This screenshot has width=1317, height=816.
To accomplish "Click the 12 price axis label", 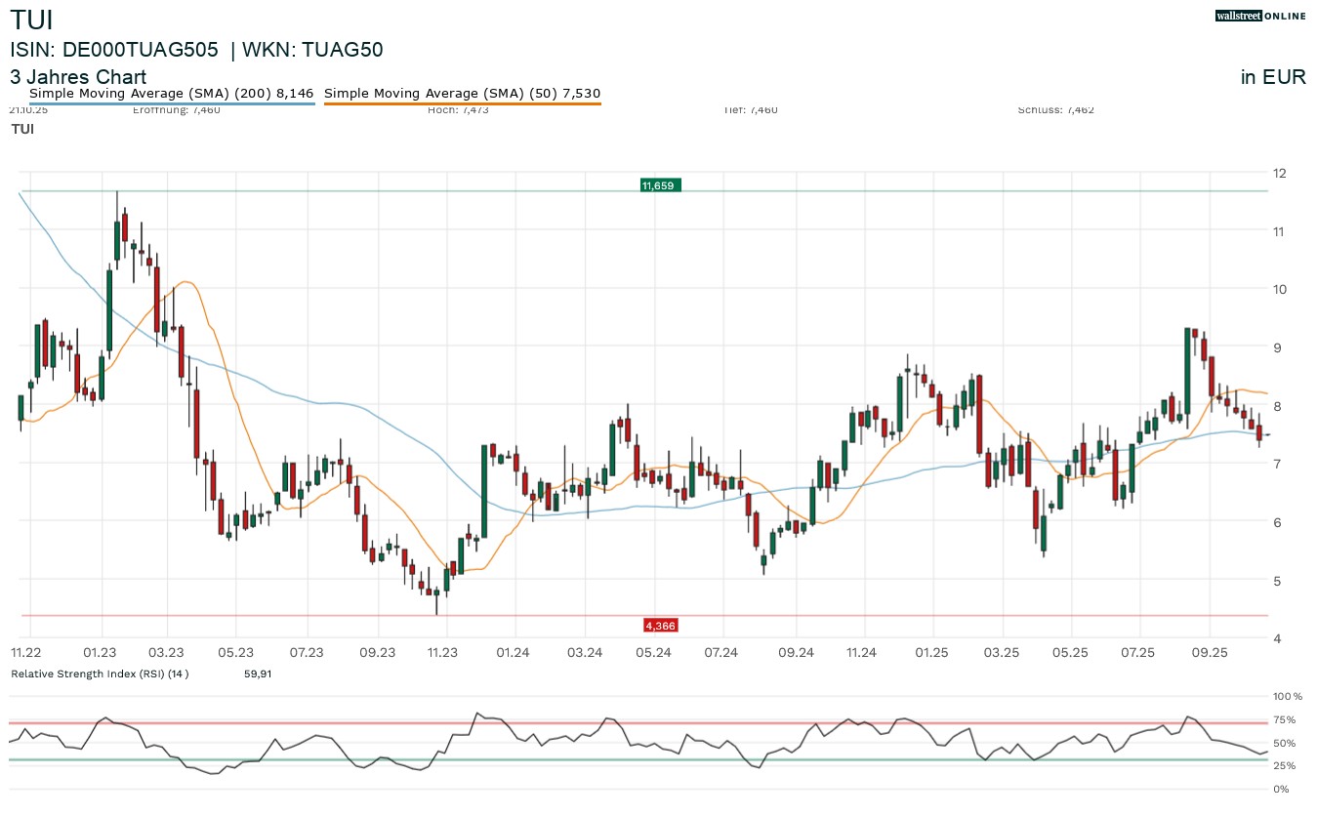I will (x=1279, y=173).
